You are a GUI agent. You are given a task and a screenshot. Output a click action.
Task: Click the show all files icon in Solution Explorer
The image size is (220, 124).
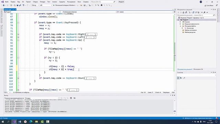point(198,12)
